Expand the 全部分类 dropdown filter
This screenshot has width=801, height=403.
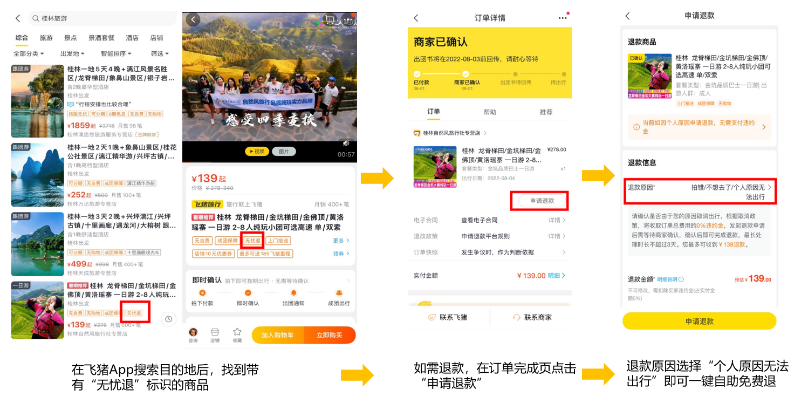[29, 54]
